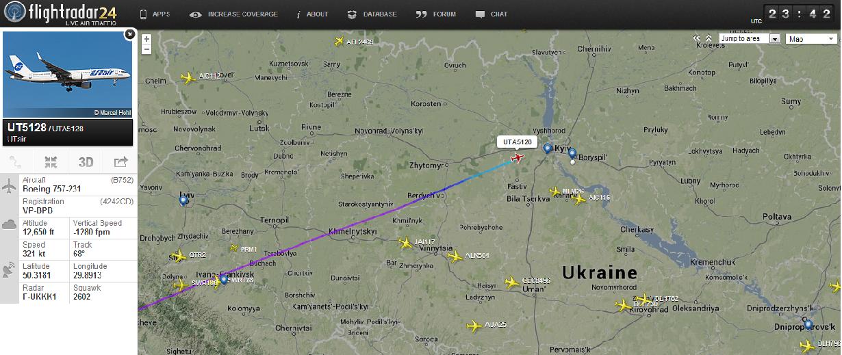
Task: Click the flight route path icon
Action: tap(17, 162)
